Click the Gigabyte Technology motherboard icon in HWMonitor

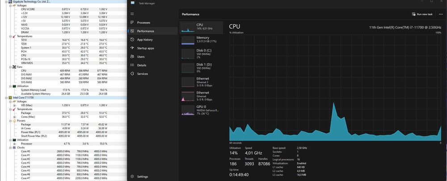tap(10, 2)
